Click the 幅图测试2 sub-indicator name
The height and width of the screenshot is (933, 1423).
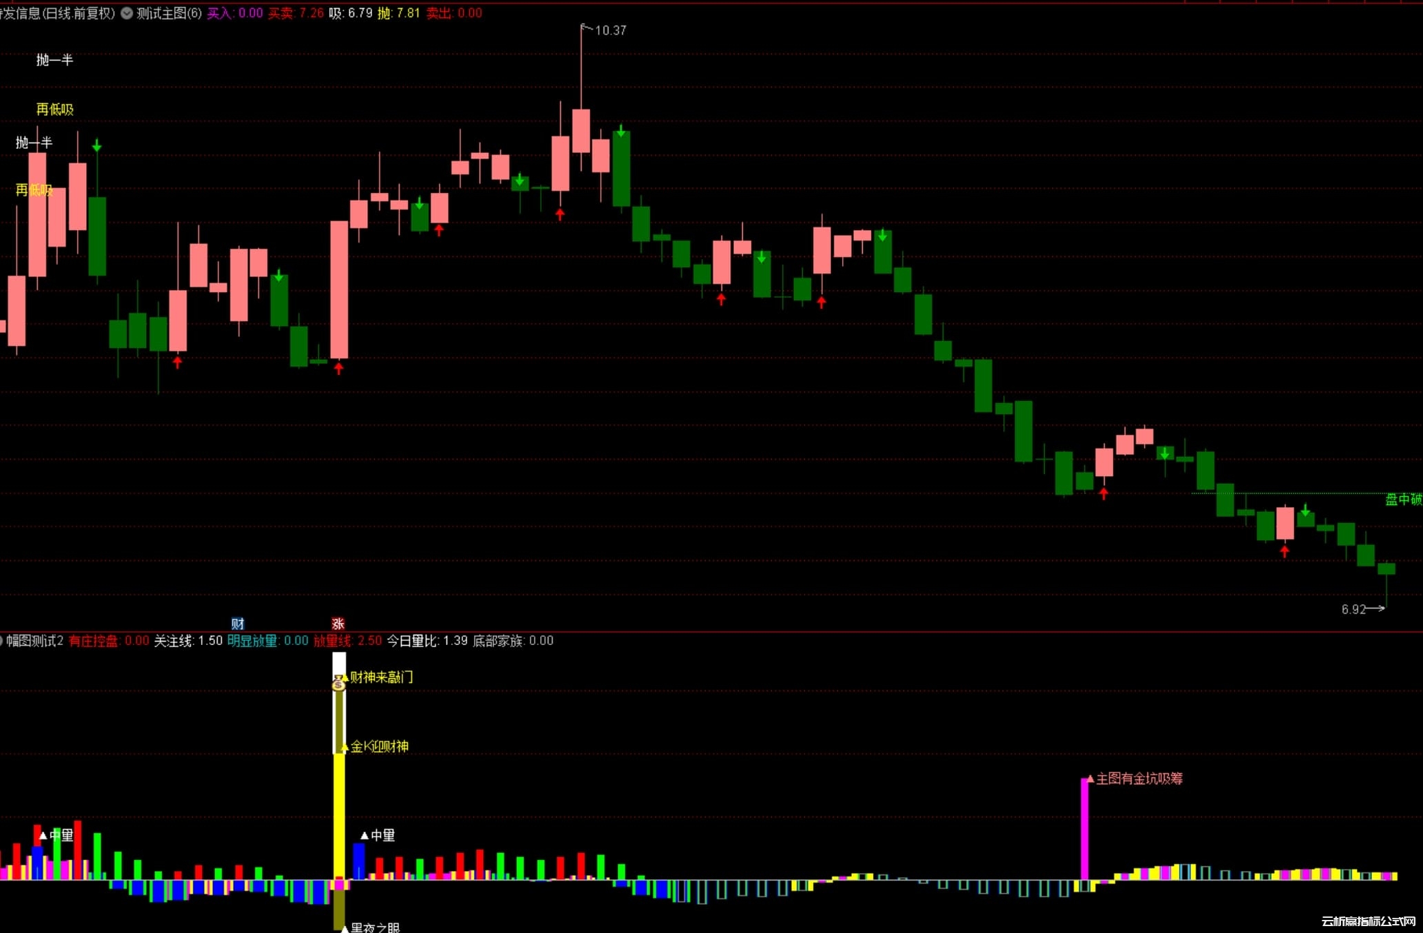pos(35,641)
